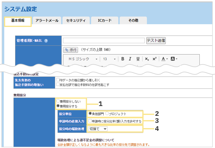215x148 pixels.
Task: Enable 支払仕訳で振込手数料の仕訳を起こす checkbox
Action: pos(57,84)
